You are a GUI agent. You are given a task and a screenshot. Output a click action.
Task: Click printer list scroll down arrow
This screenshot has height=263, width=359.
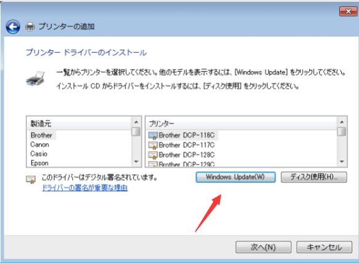(342, 162)
